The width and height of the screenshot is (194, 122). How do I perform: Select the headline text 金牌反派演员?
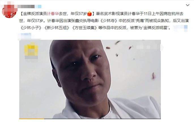tap(35, 14)
